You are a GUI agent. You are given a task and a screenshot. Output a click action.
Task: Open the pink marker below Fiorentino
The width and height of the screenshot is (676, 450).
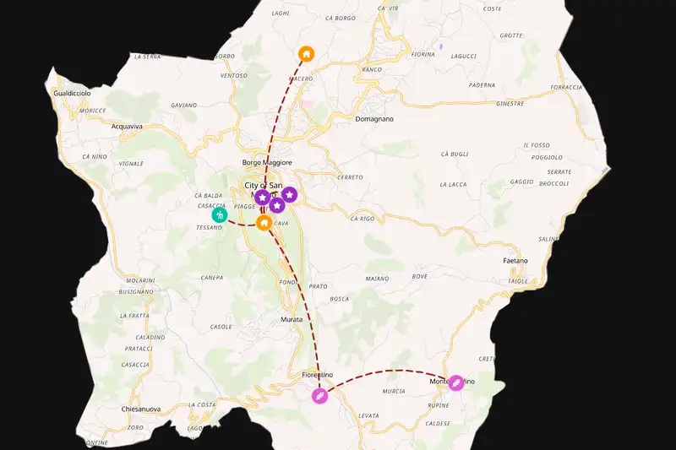(x=320, y=395)
